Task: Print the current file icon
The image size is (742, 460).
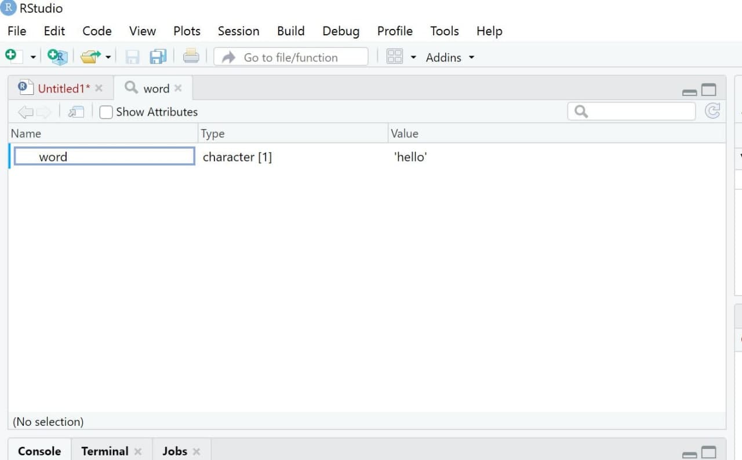Action: pos(191,56)
